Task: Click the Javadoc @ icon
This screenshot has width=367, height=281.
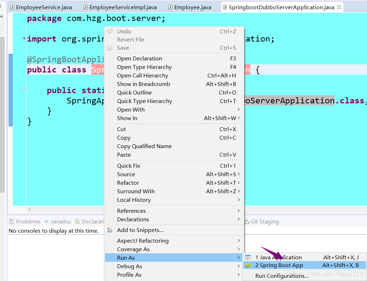Action: click(47, 221)
